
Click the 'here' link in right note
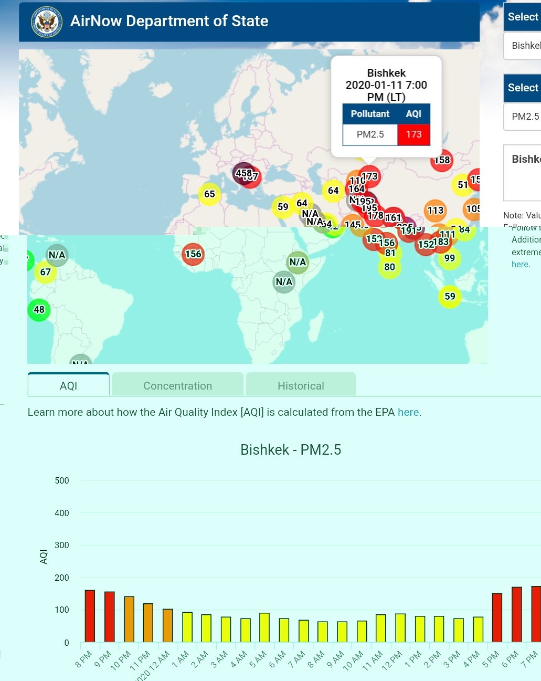[x=520, y=264]
